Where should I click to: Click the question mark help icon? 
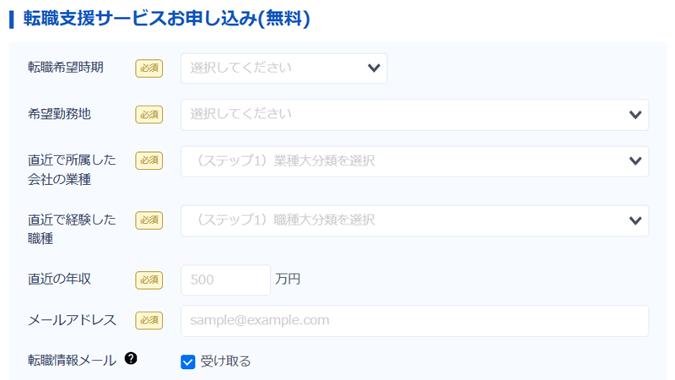pos(131,358)
